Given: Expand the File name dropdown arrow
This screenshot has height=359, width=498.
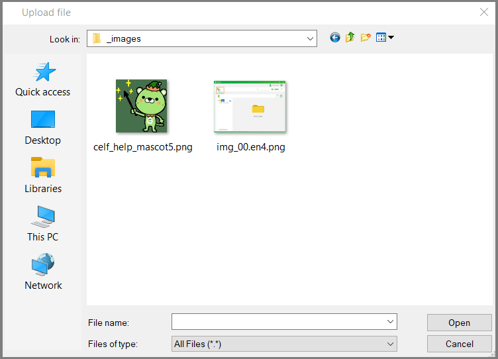Looking at the screenshot, I should click(x=389, y=322).
